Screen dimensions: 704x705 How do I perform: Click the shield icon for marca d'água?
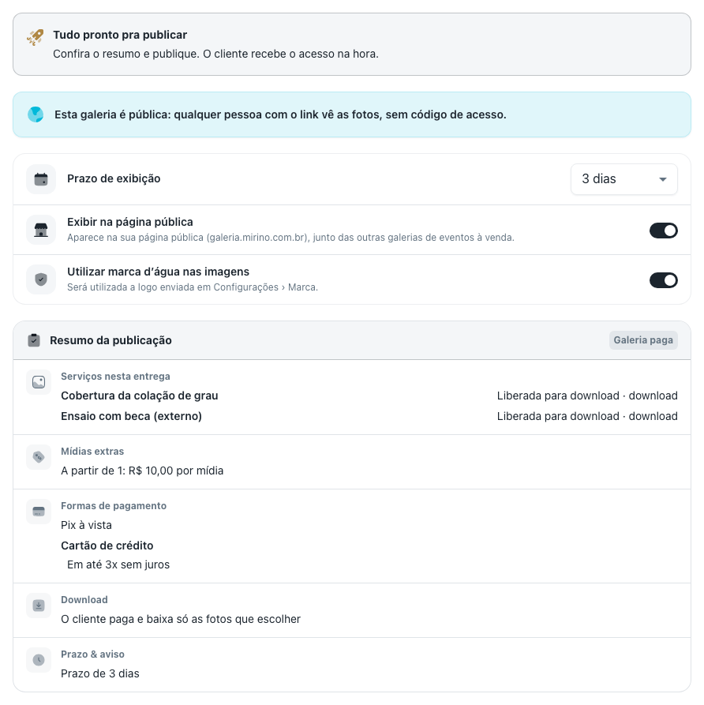click(x=41, y=279)
